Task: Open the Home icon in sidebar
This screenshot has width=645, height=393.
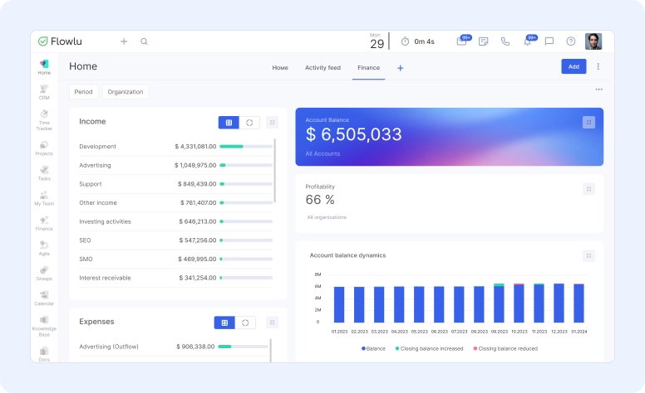Action: click(x=44, y=67)
